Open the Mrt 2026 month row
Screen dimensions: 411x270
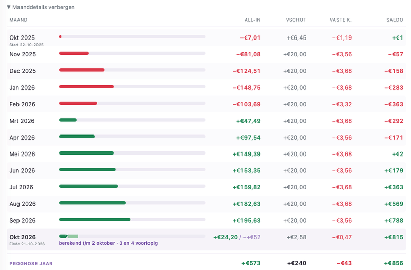pos(207,121)
